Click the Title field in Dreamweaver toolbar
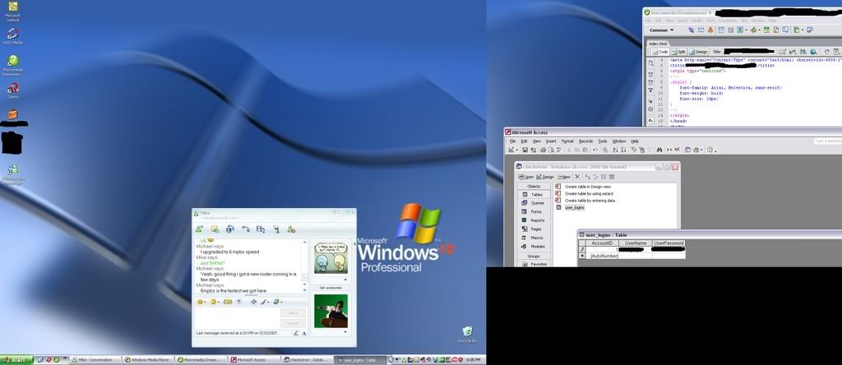Image resolution: width=842 pixels, height=365 pixels. pyautogui.click(x=748, y=52)
